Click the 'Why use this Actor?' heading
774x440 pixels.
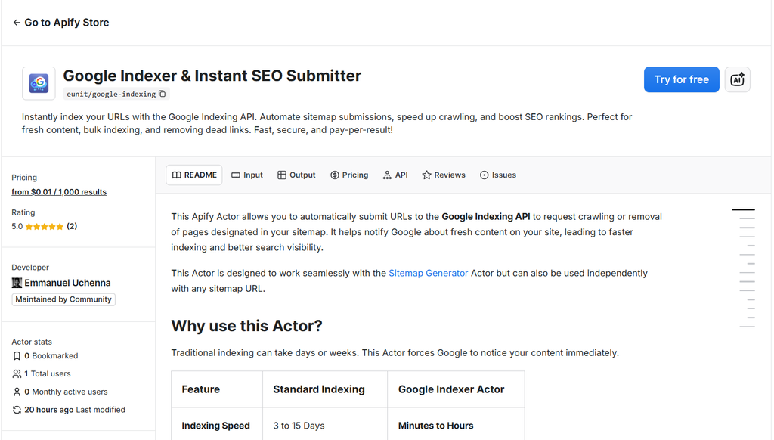(x=246, y=326)
